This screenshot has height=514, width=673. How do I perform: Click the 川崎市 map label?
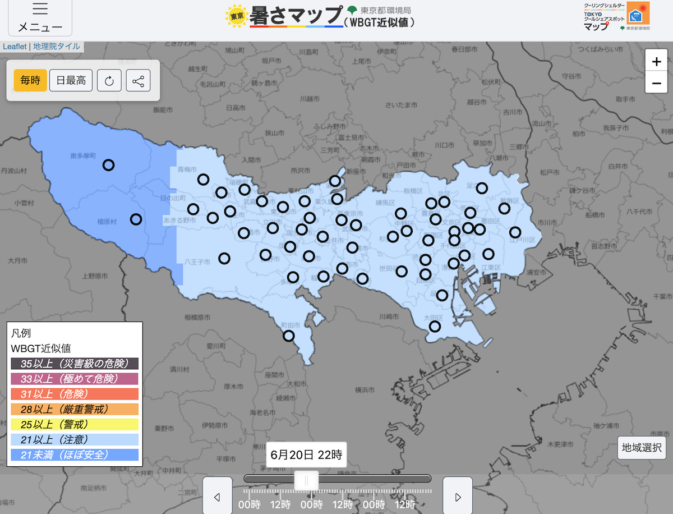click(x=388, y=316)
